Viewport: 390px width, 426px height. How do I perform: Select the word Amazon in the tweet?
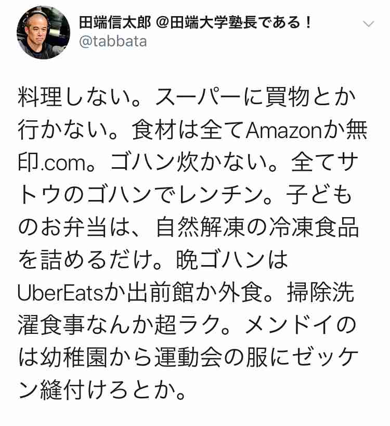click(283, 130)
